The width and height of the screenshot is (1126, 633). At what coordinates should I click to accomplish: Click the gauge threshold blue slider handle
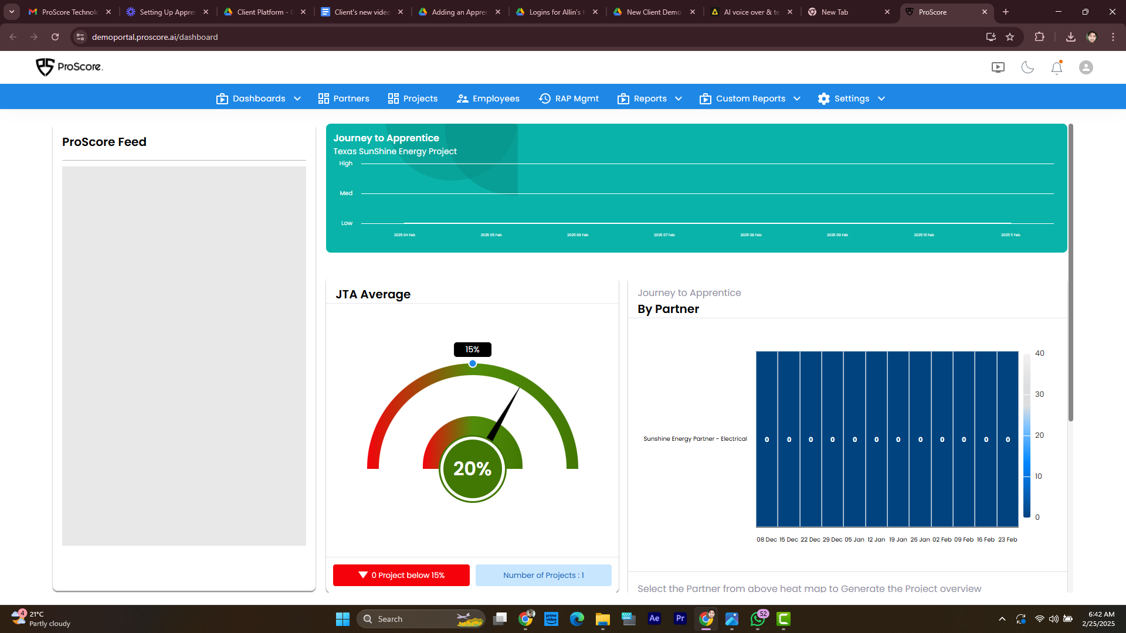pyautogui.click(x=473, y=363)
